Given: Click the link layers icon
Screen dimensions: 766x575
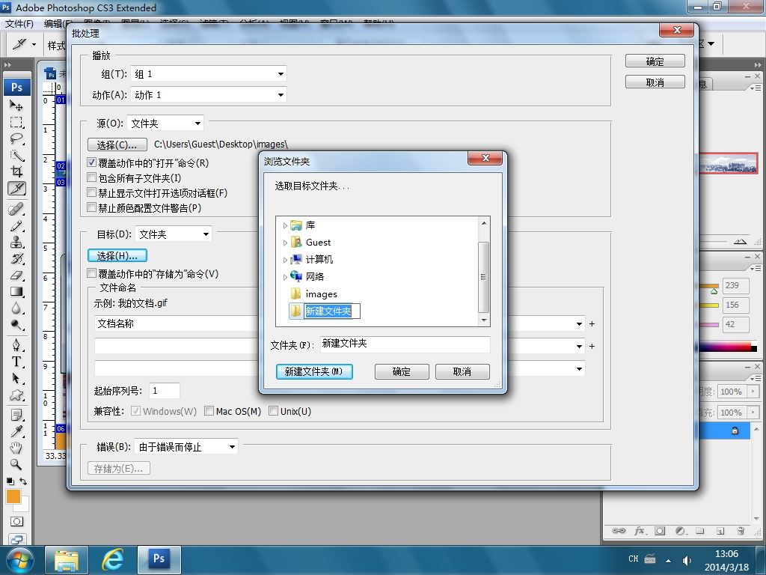Looking at the screenshot, I should [x=619, y=531].
